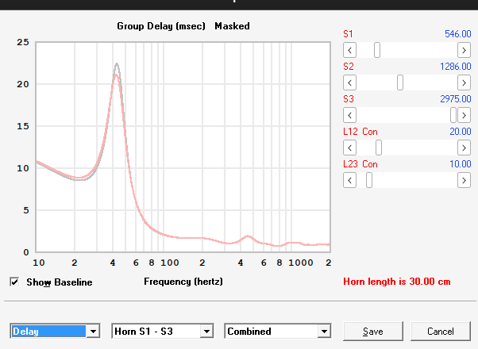Click the S2 parameter label
Image resolution: width=478 pixels, height=349 pixels.
pyautogui.click(x=349, y=67)
